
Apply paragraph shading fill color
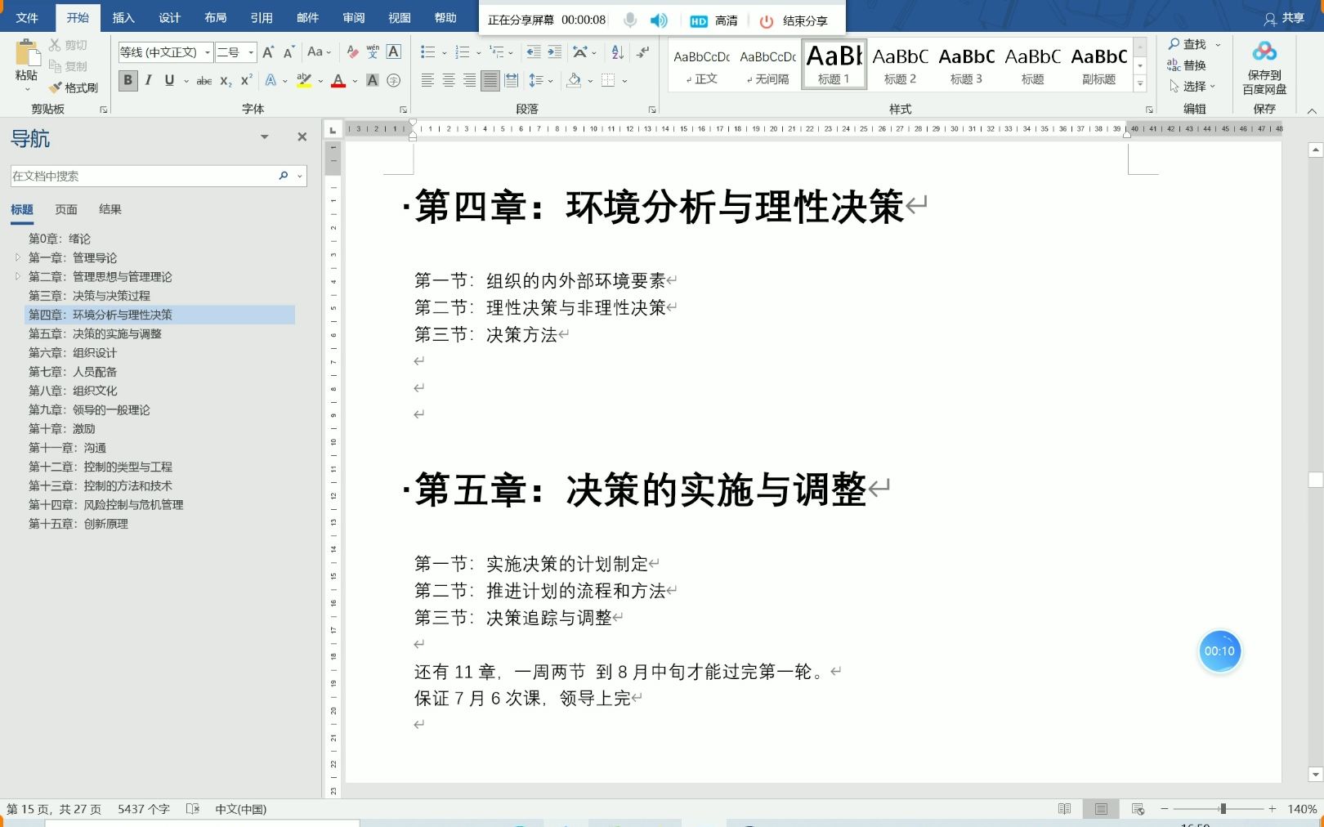[575, 80]
